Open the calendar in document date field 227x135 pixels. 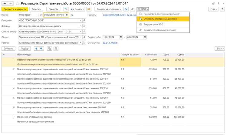coord(67,15)
